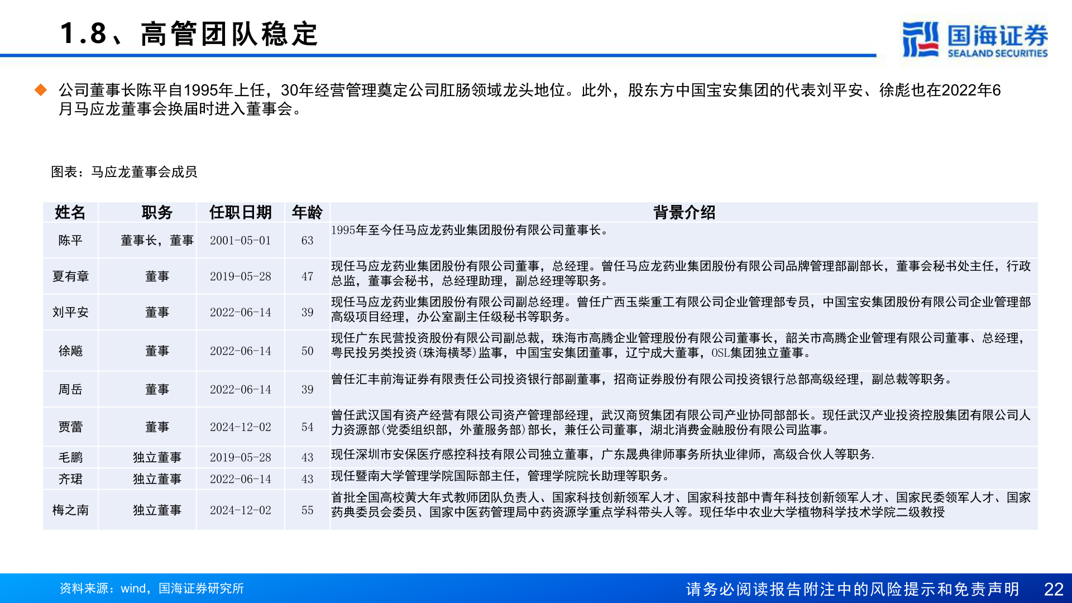Click the Sealand Securities logo icon
Screen dimensions: 1072x603
pos(920,39)
